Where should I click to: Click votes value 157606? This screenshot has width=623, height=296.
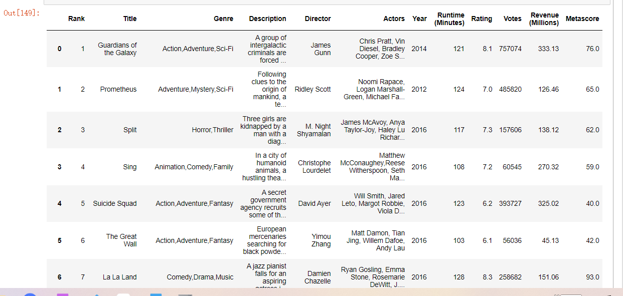(x=510, y=130)
